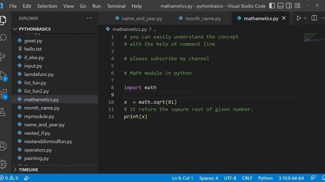This screenshot has height=182, width=325.
Task: Open operators.py in the explorer
Action: tap(38, 150)
